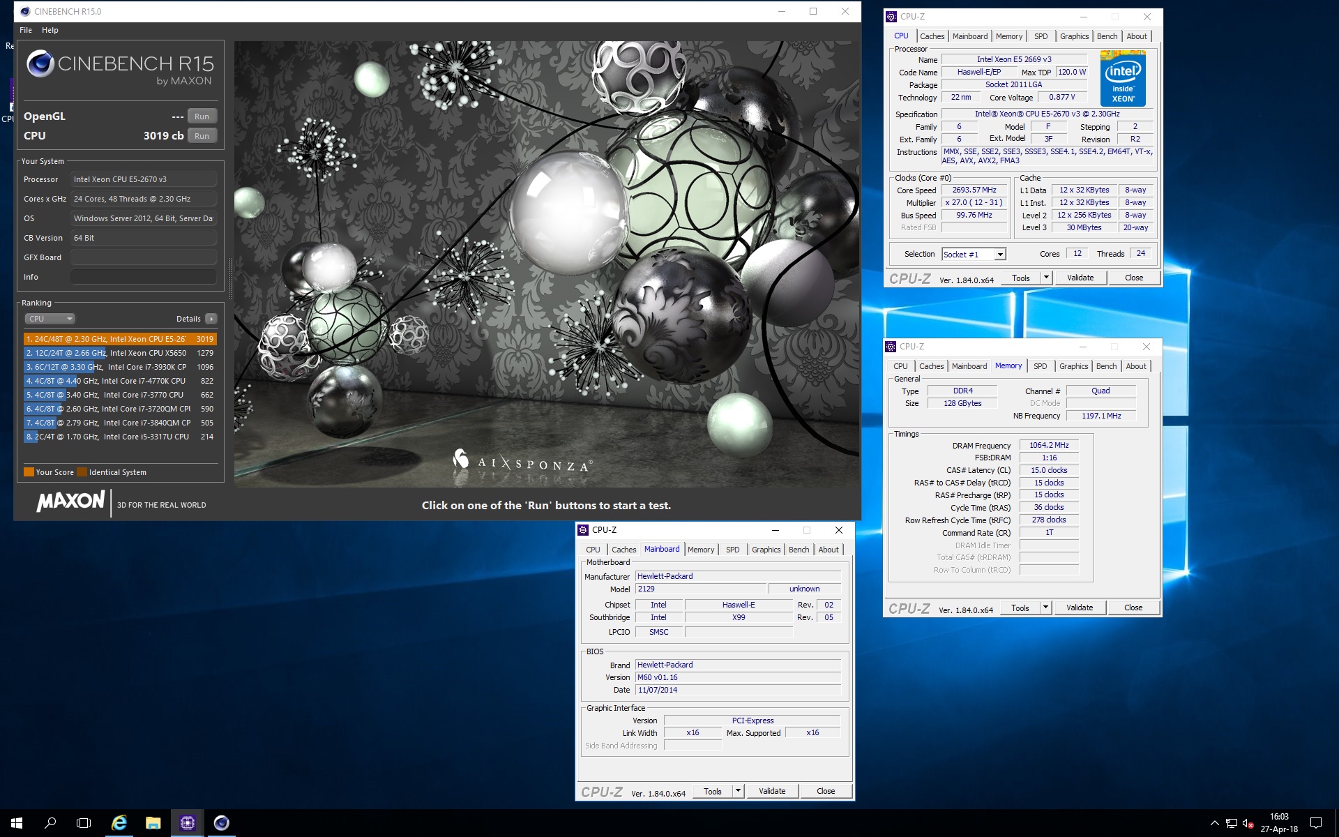Click Validate in Memory CPU-Z window
The image size is (1339, 837).
click(x=1080, y=608)
